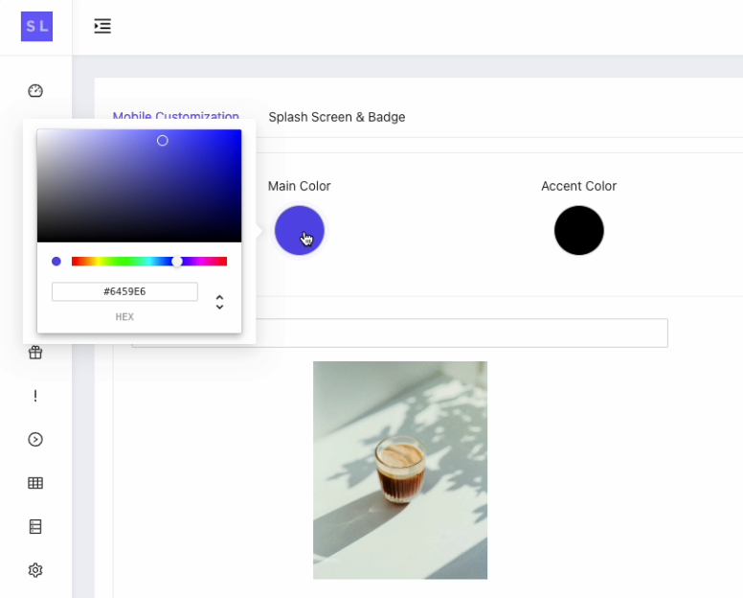Open the table grid sidebar icon
The image size is (743, 598).
coord(35,483)
